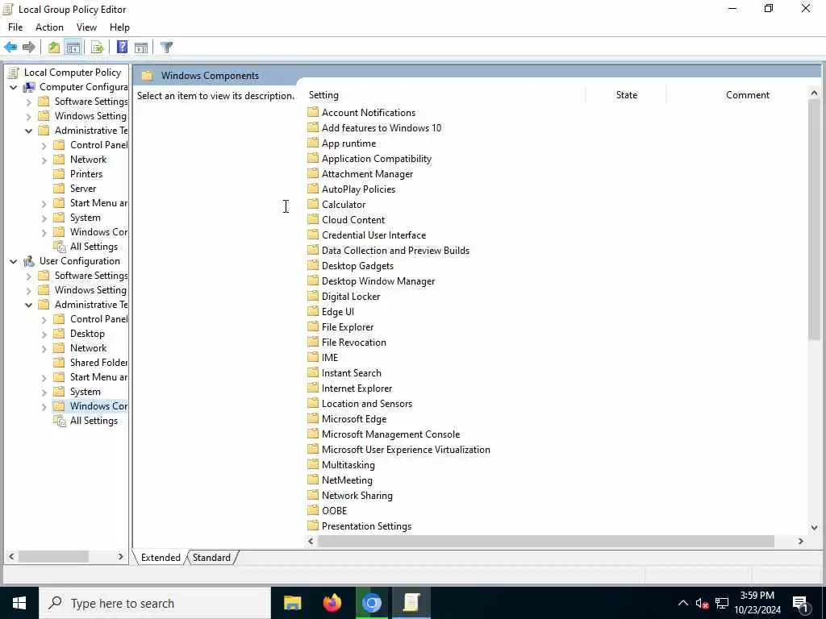Switch to the Extended tab

tap(161, 558)
